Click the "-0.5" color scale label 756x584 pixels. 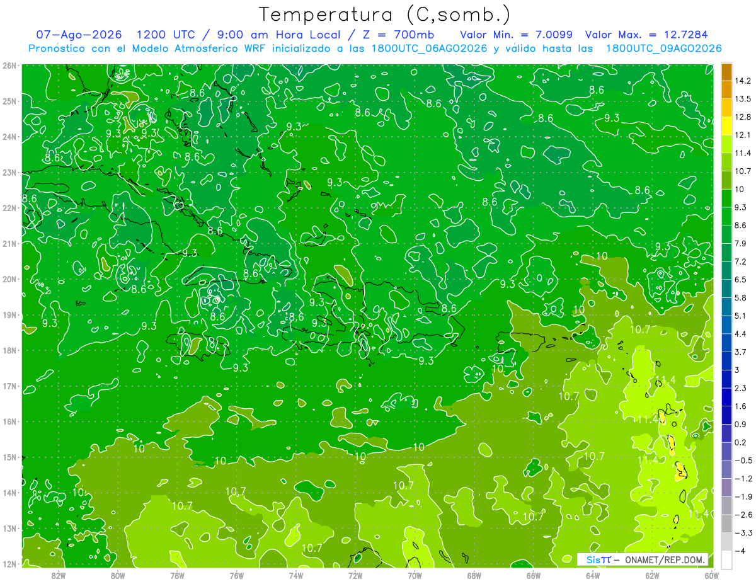pos(743,461)
